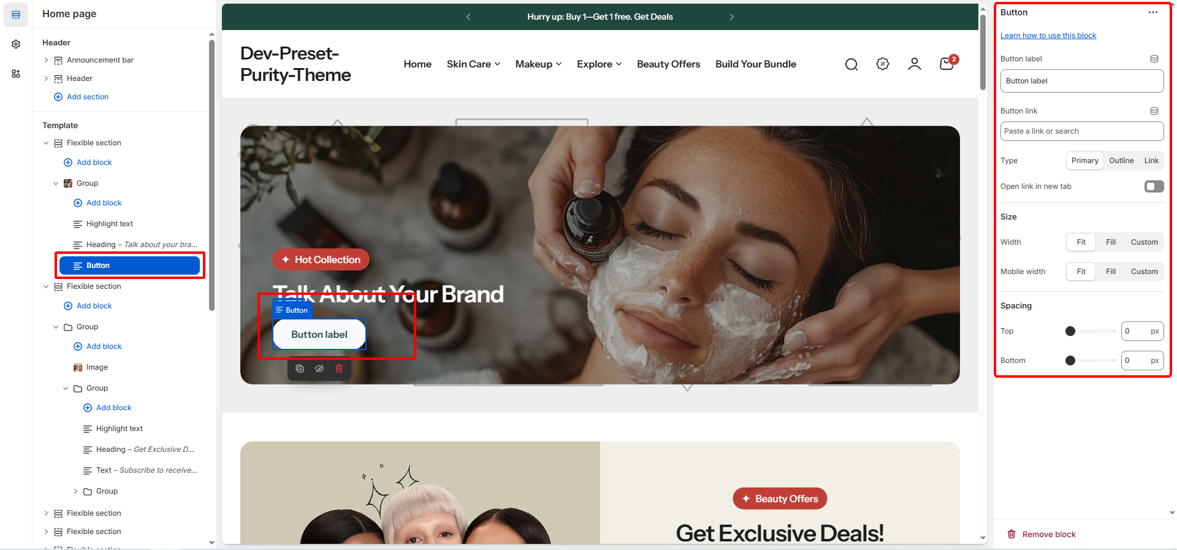The image size is (1177, 550).
Task: Open the Learn how to use this block link
Action: (1048, 36)
